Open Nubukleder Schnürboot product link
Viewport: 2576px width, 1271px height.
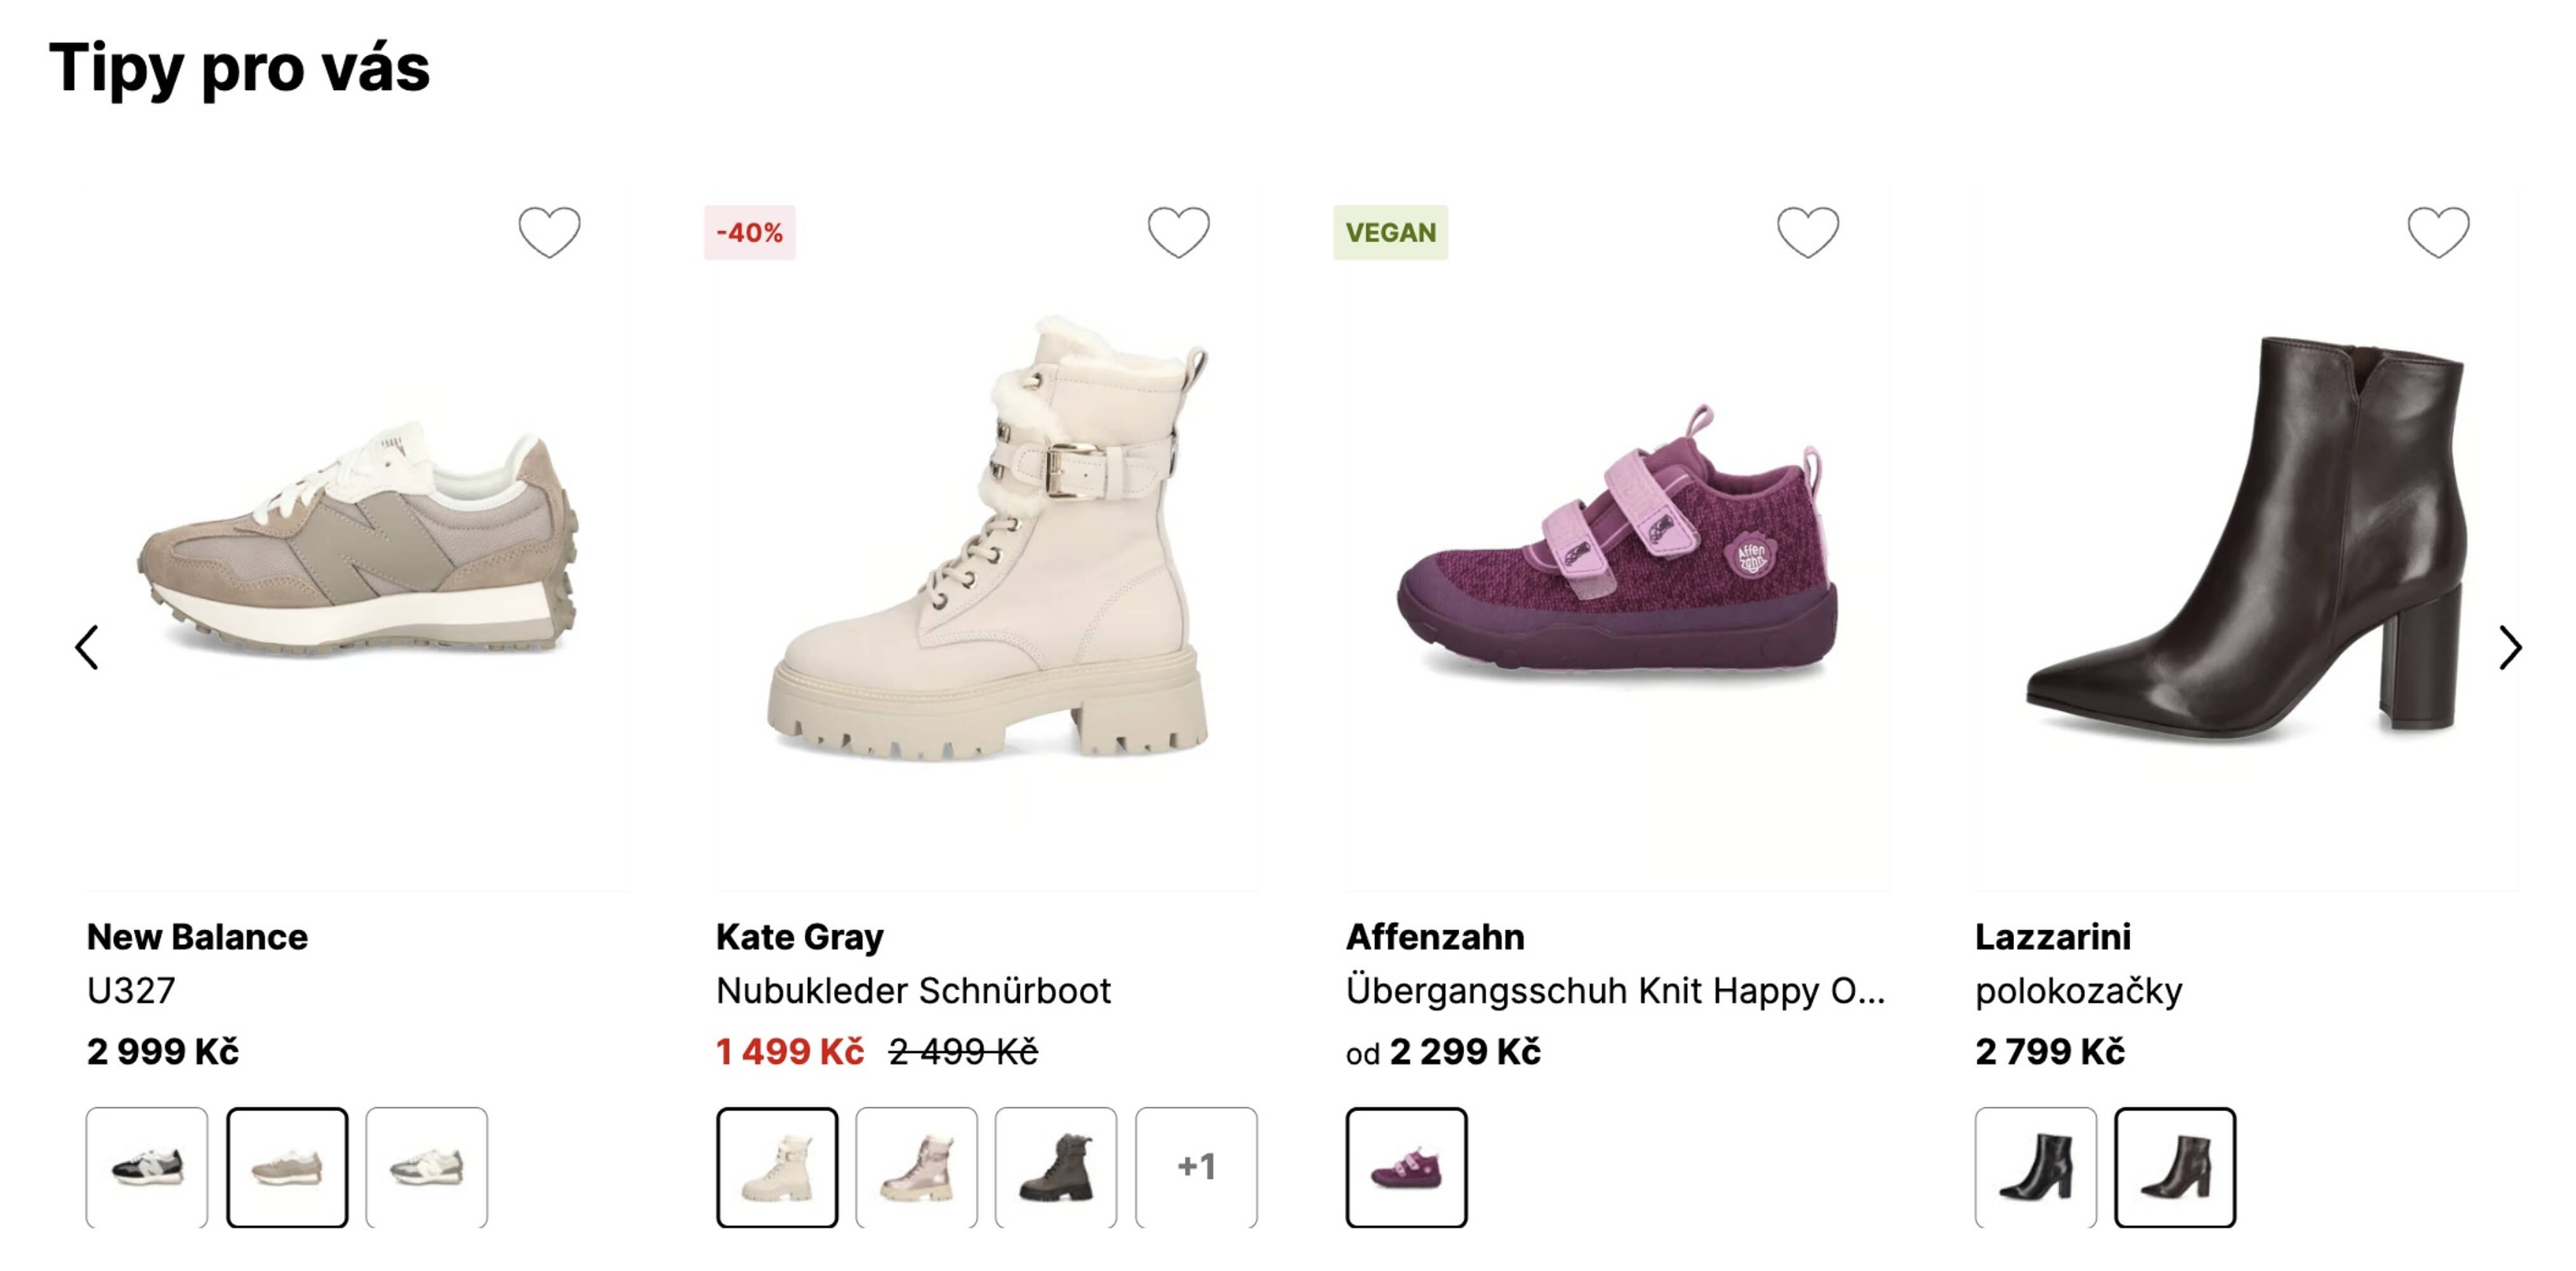pos(913,990)
